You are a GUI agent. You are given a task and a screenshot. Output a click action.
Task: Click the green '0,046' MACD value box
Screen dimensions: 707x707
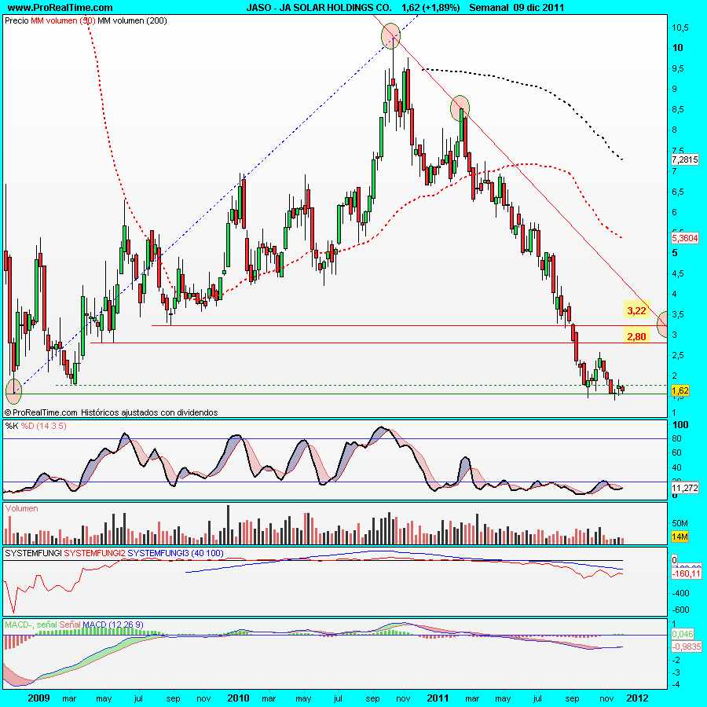pos(683,635)
